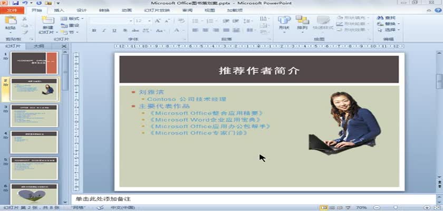
Task: Click the zoom slider handle
Action: (x=396, y=208)
